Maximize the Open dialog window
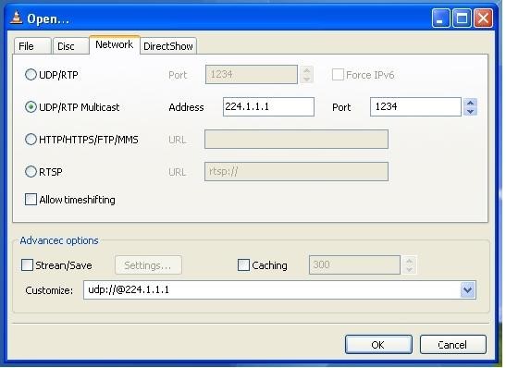506x368 pixels. 462,18
